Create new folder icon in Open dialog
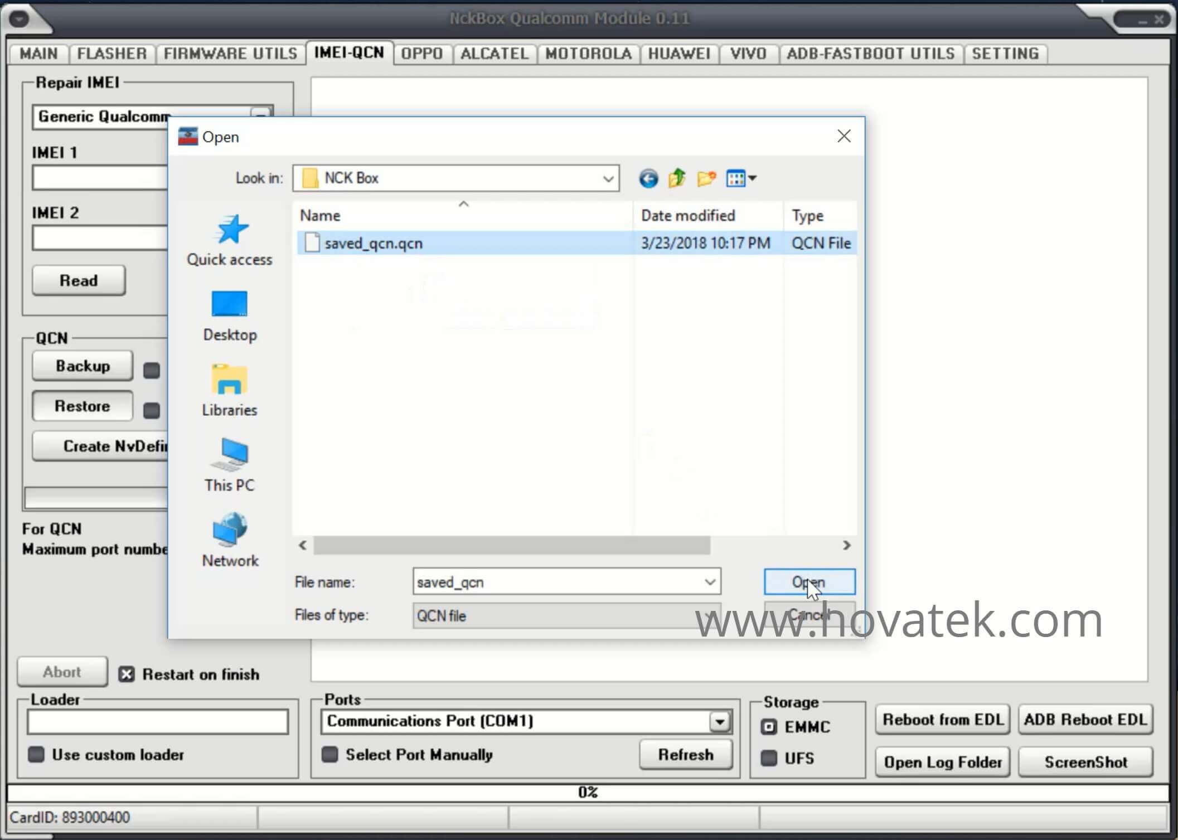The image size is (1178, 840). pos(706,178)
